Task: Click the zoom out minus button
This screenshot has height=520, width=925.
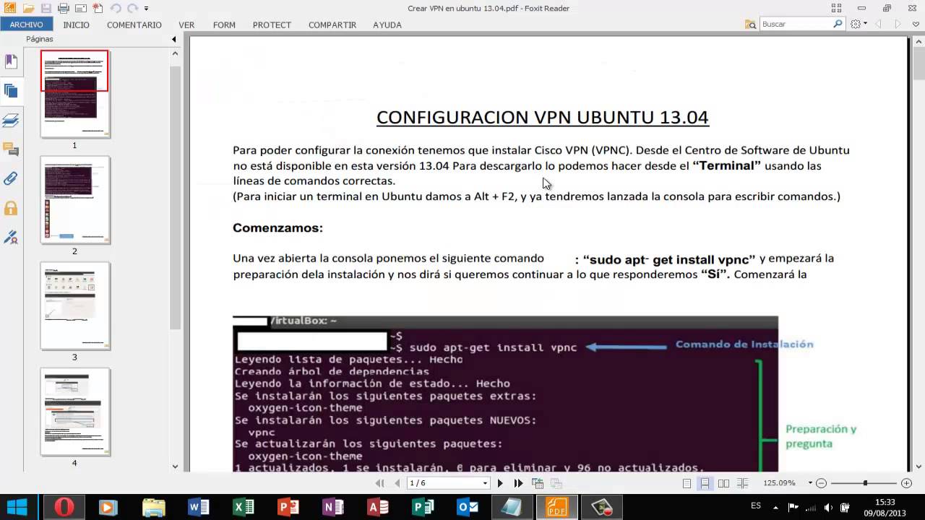Action: (x=822, y=483)
